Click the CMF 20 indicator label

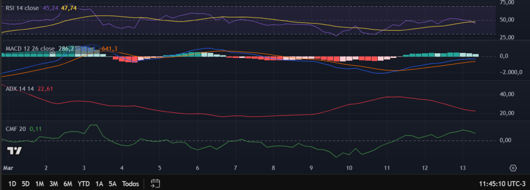(x=16, y=129)
